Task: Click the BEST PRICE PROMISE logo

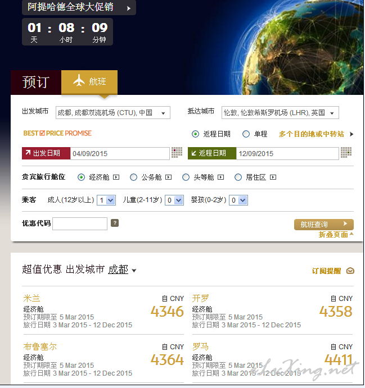Action: pos(57,133)
